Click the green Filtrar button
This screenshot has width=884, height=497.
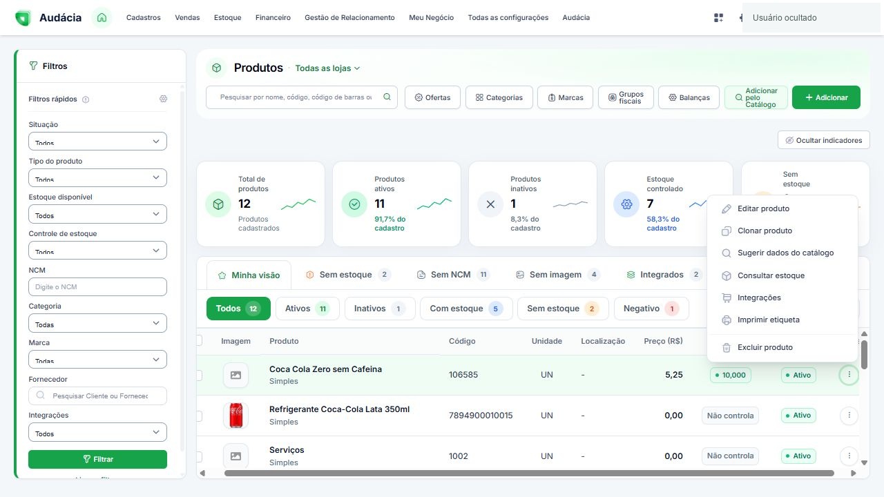click(x=97, y=459)
